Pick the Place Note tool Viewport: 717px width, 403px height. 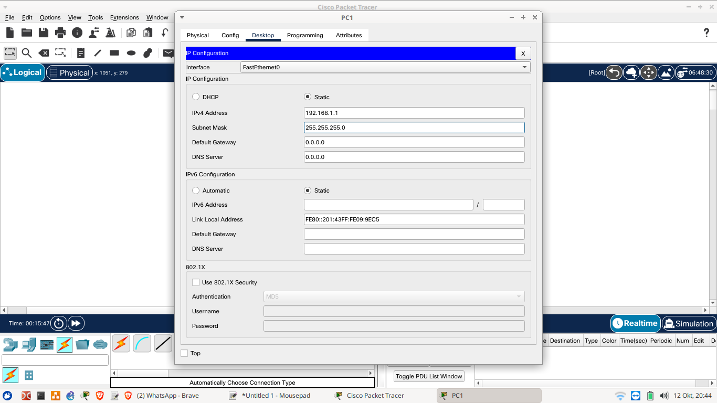click(x=80, y=53)
